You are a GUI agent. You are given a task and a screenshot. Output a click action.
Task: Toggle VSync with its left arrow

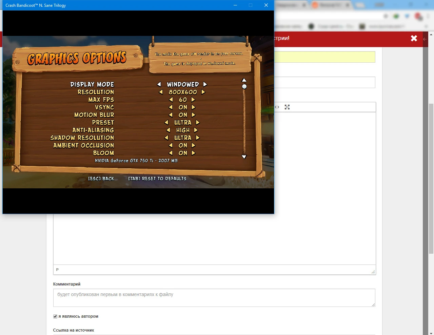171,107
